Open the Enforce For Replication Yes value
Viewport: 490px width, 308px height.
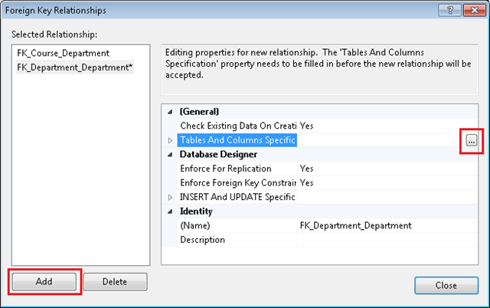383,169
